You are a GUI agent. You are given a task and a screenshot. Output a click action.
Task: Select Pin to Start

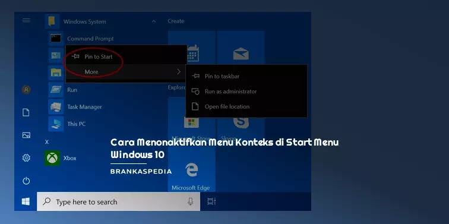pyautogui.click(x=127, y=56)
